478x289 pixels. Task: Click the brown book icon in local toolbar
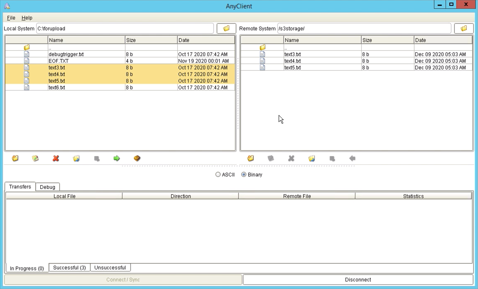(x=137, y=158)
